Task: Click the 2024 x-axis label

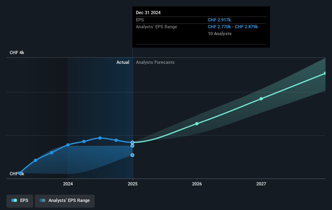Action: [x=68, y=184]
